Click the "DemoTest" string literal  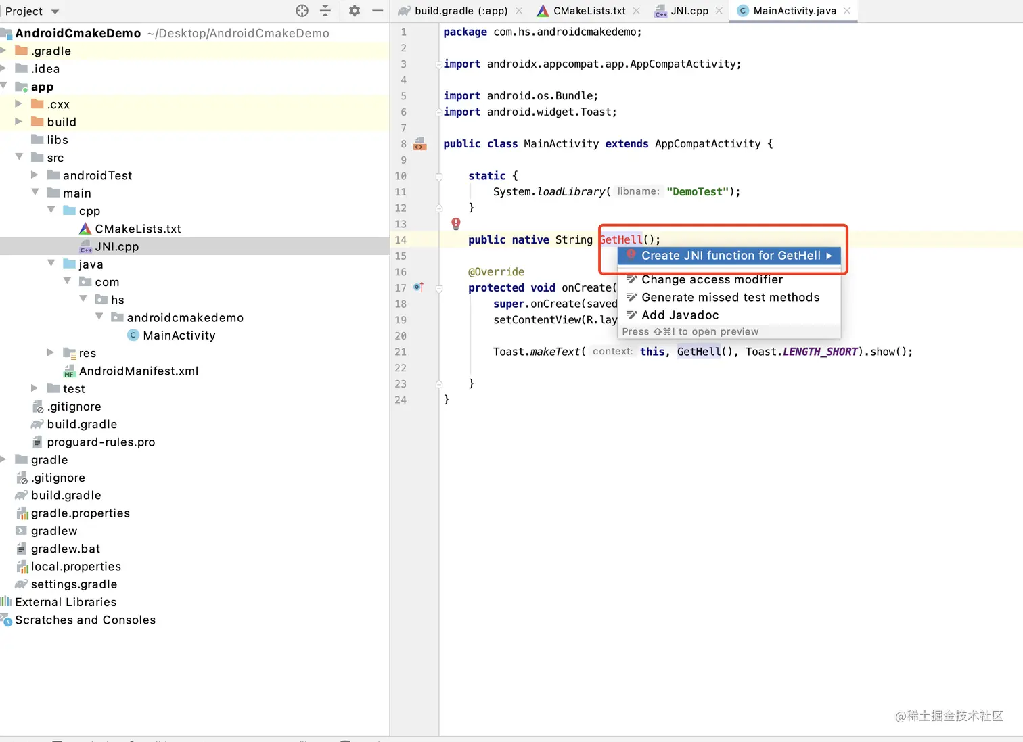coord(698,192)
